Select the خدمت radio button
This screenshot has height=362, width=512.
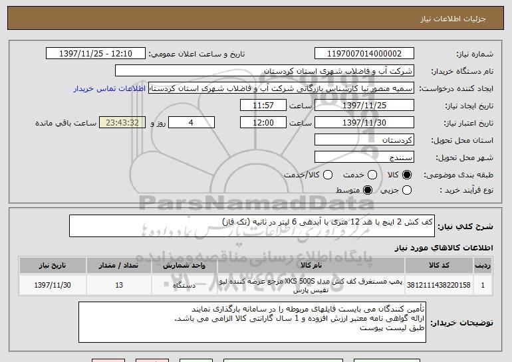coord(372,175)
